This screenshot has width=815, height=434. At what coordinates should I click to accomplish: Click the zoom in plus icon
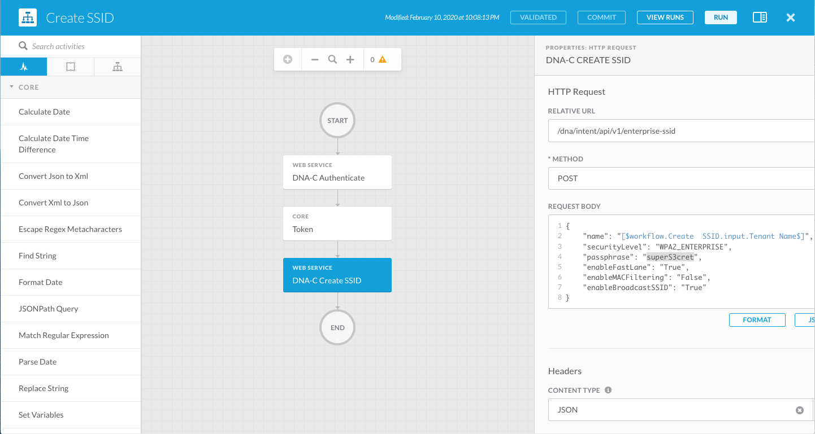[x=350, y=59]
